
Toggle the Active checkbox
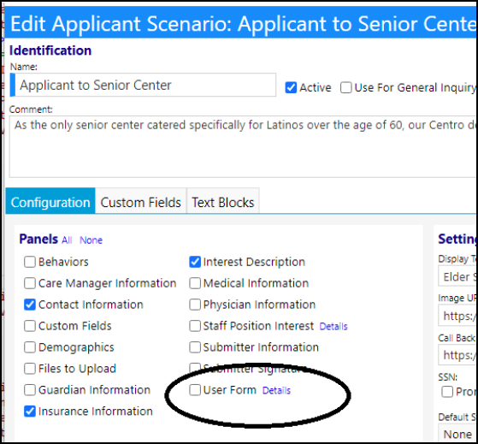[291, 88]
